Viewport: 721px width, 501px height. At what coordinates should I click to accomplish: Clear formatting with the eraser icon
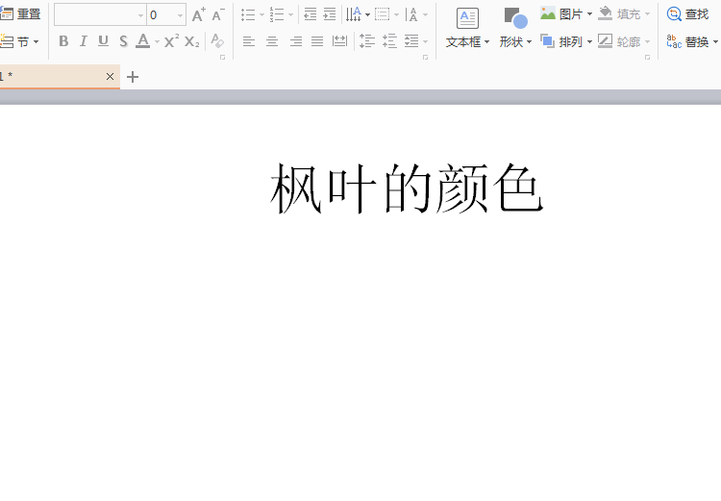[217, 41]
